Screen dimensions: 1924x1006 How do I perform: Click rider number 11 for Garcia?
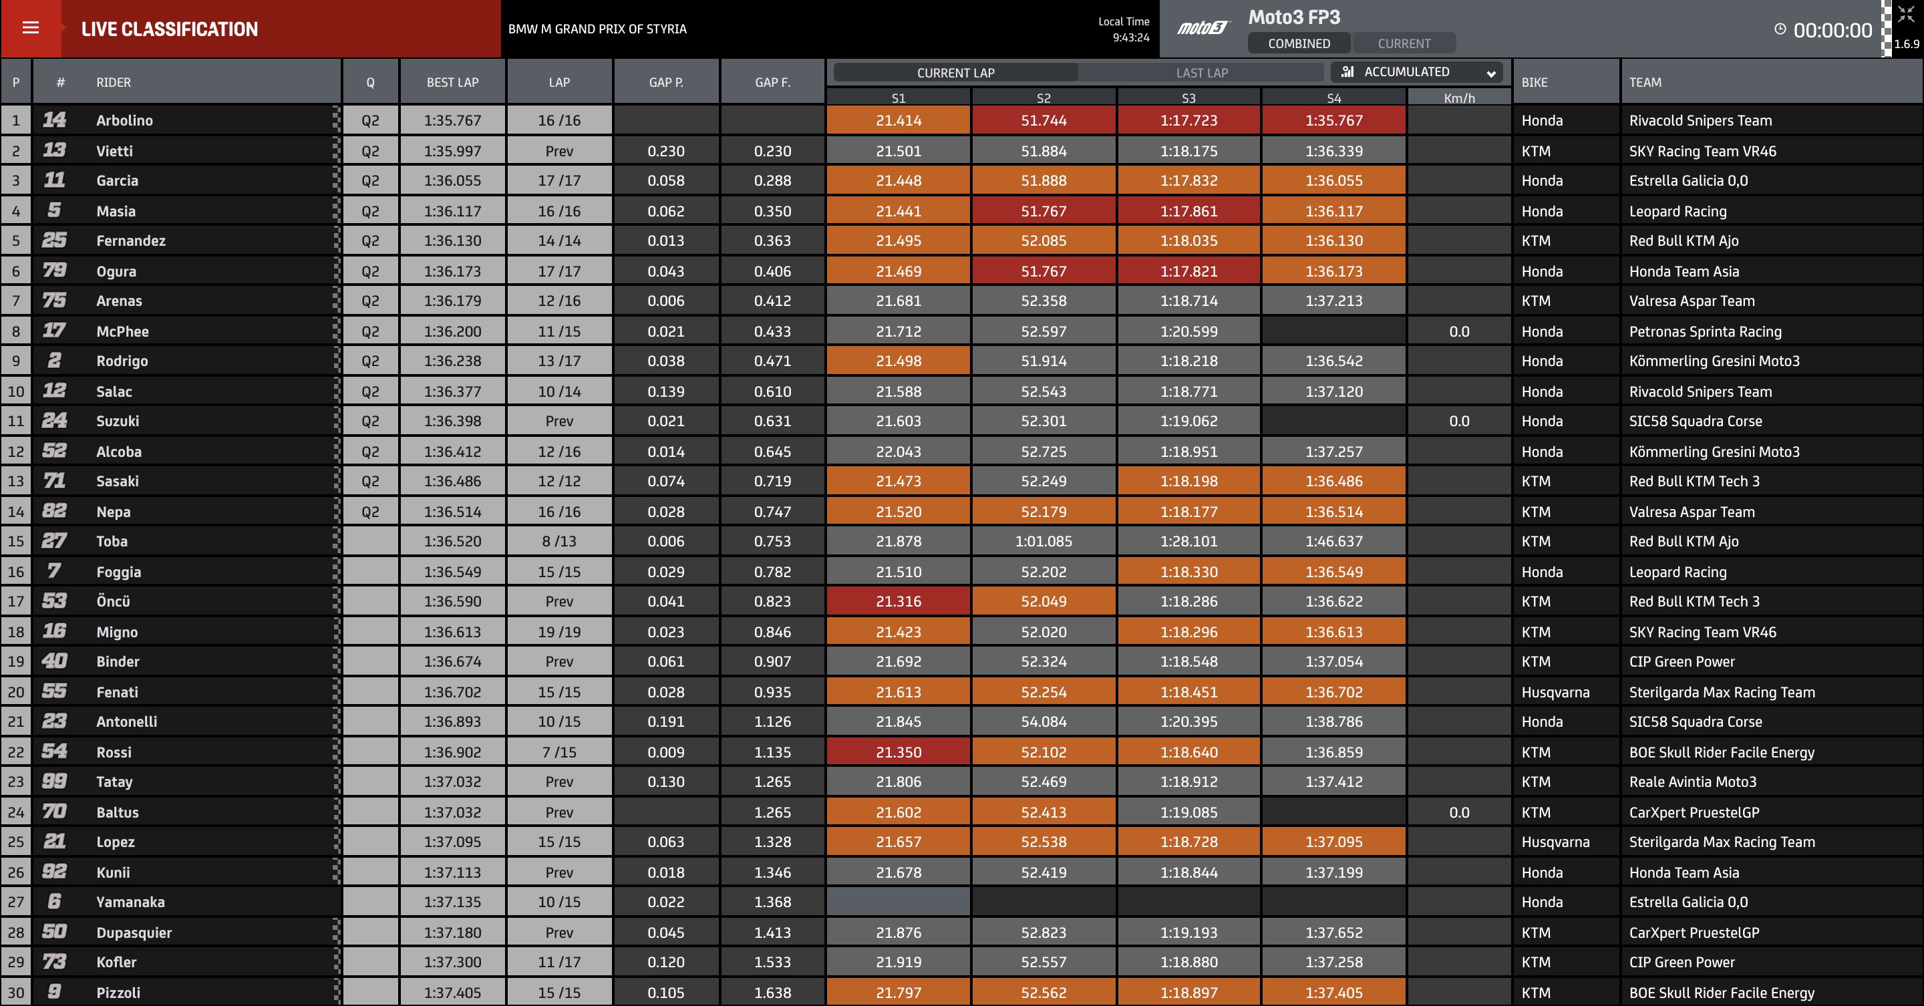pyautogui.click(x=55, y=180)
